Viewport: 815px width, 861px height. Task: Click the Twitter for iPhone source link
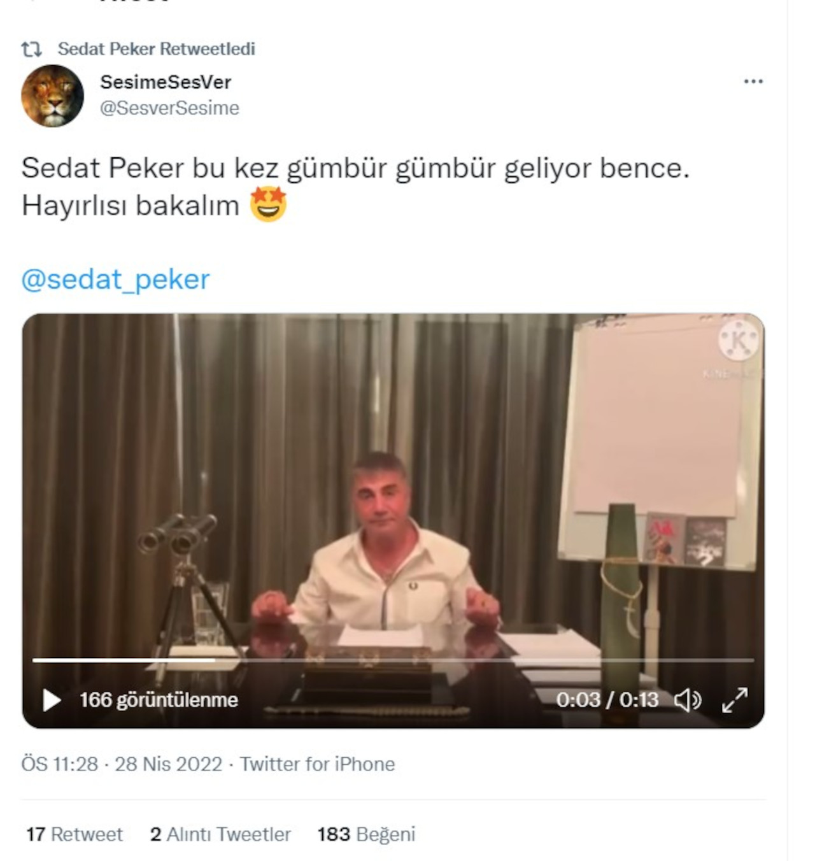click(317, 764)
